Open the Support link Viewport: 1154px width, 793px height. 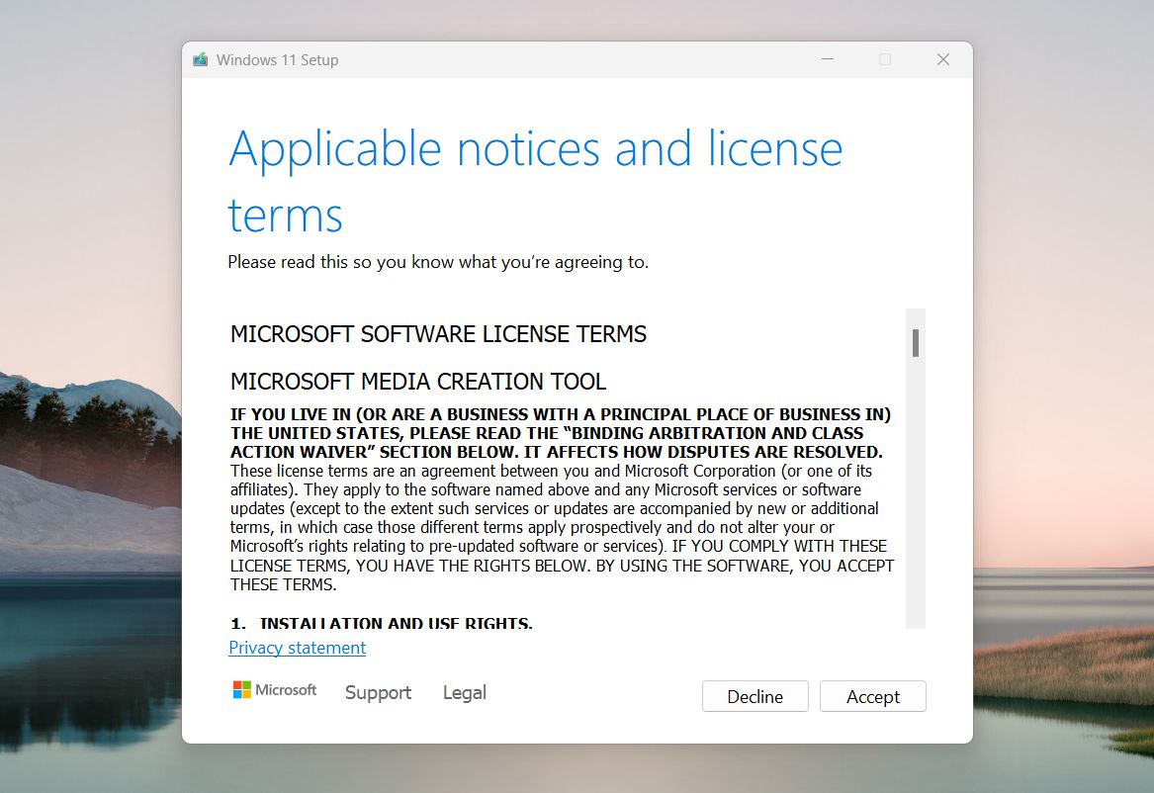tap(379, 692)
